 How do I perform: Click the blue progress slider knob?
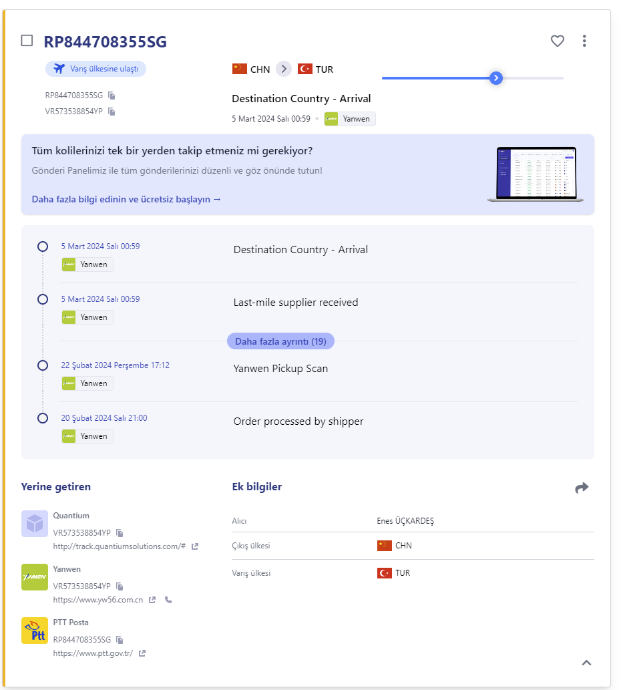click(495, 78)
